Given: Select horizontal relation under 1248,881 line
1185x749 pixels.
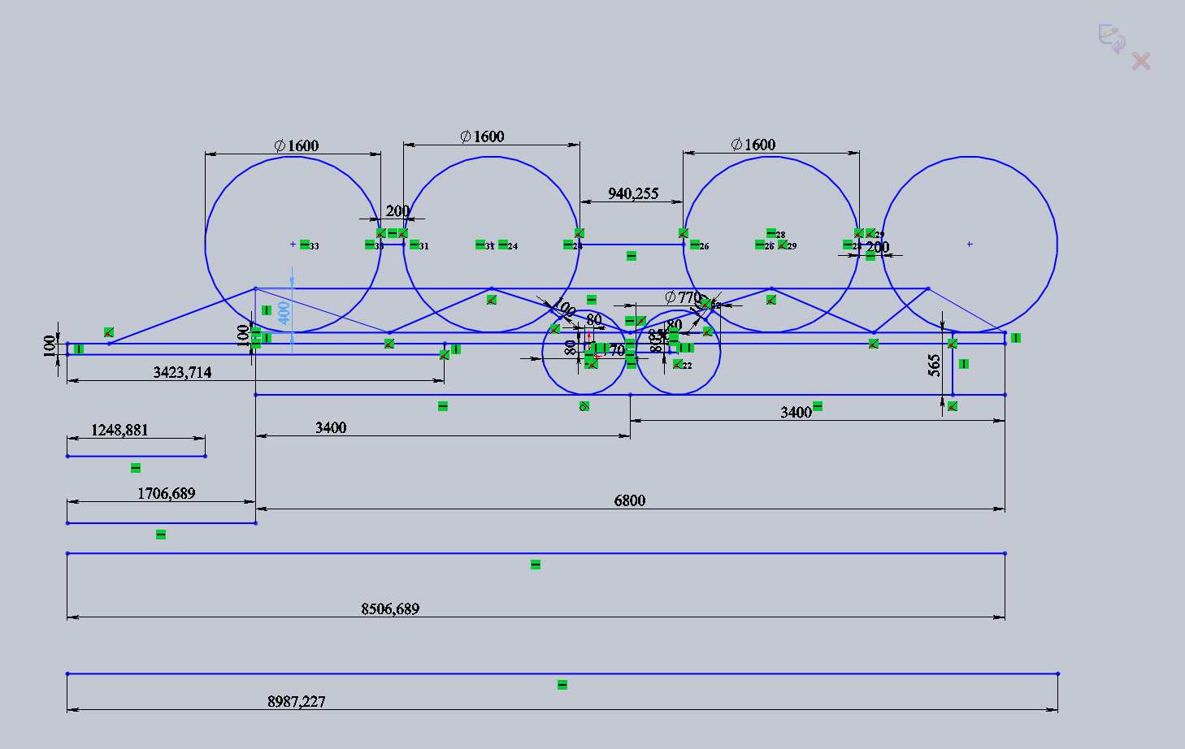Looking at the screenshot, I should [136, 468].
